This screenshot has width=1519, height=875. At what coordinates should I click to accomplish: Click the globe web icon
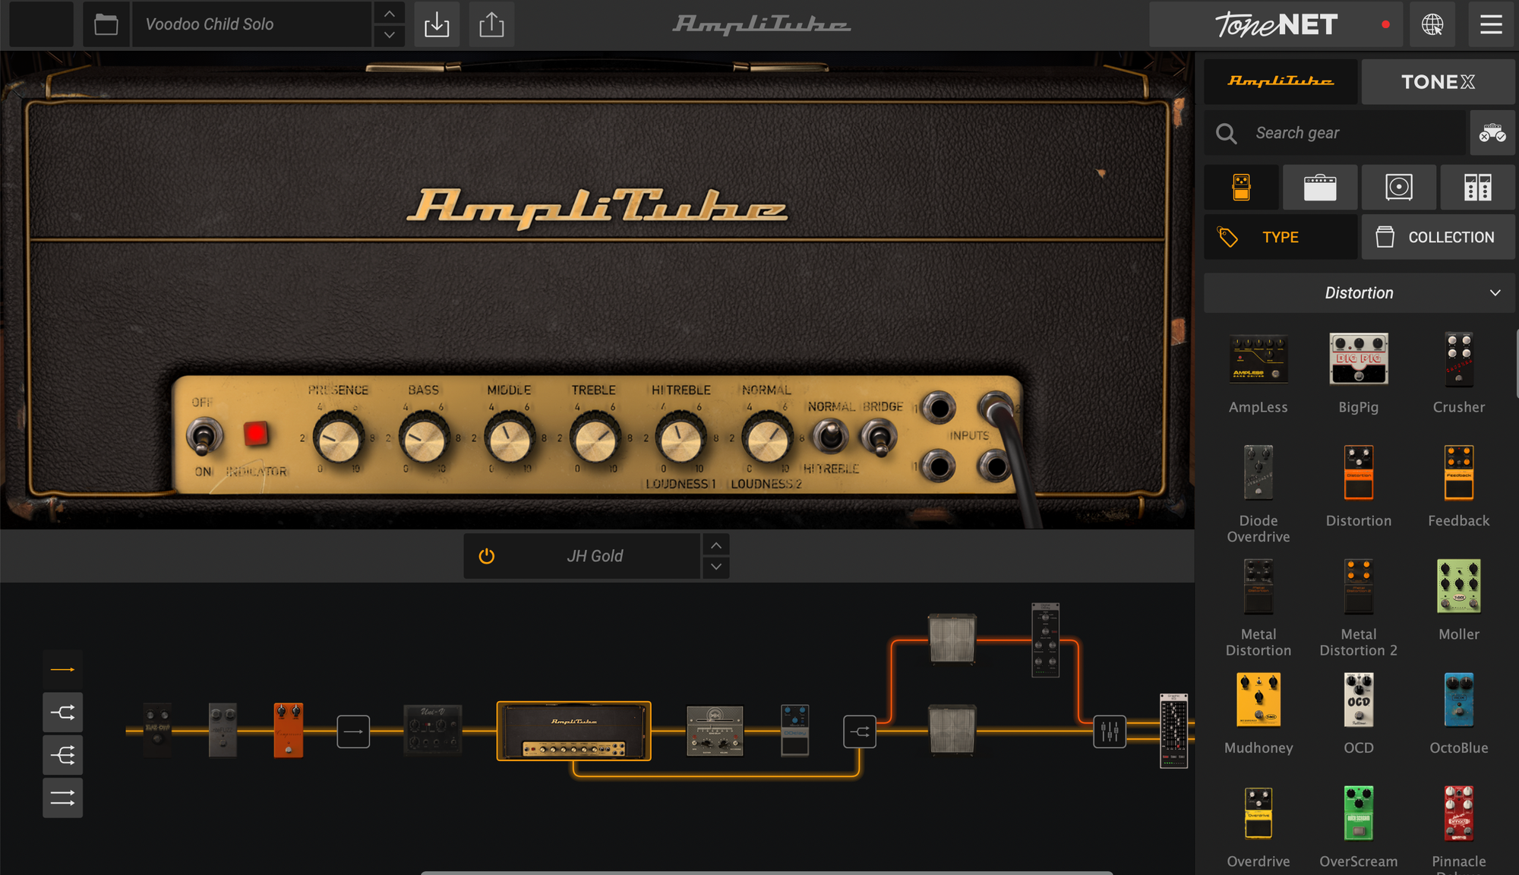[1432, 24]
